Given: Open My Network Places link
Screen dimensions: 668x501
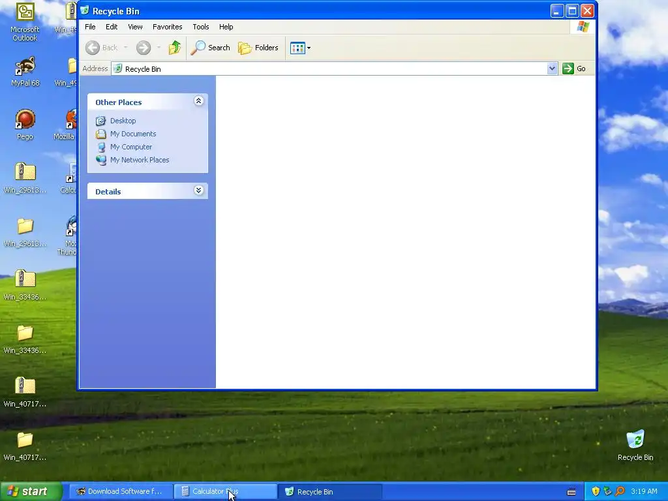Looking at the screenshot, I should [x=140, y=160].
